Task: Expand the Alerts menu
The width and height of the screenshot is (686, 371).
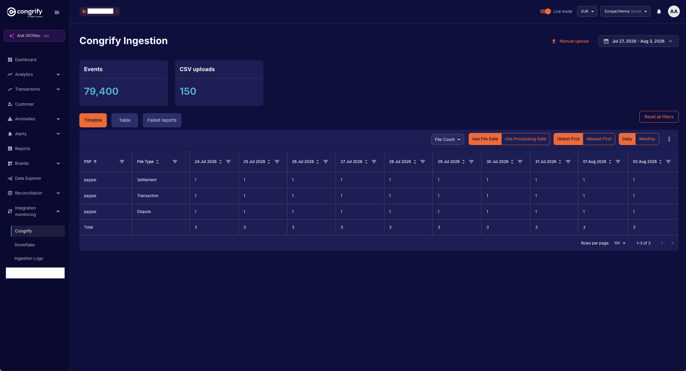Action: [34, 134]
